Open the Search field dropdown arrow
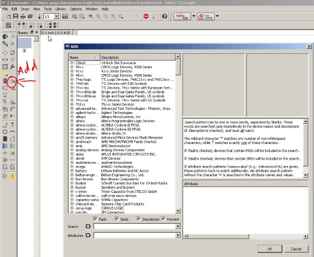314x257 pixels. [x=178, y=226]
